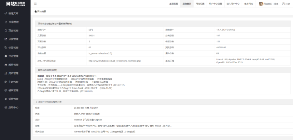The width and height of the screenshot is (293, 140).
Task: Click the 刷新 link in 最新动态信息
Action: (54, 70)
